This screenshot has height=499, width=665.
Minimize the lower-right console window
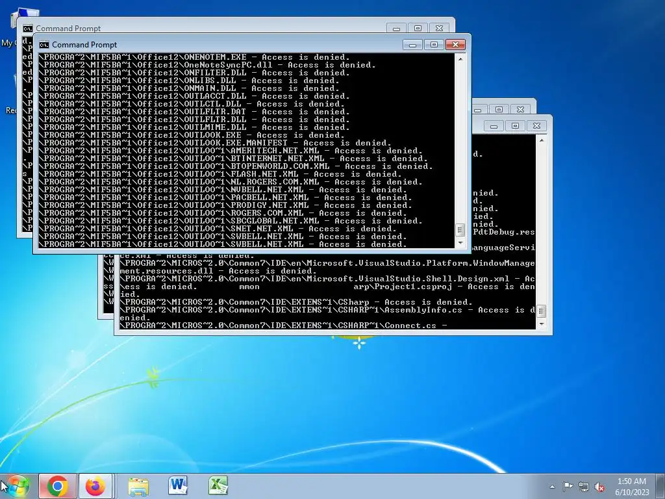[494, 126]
